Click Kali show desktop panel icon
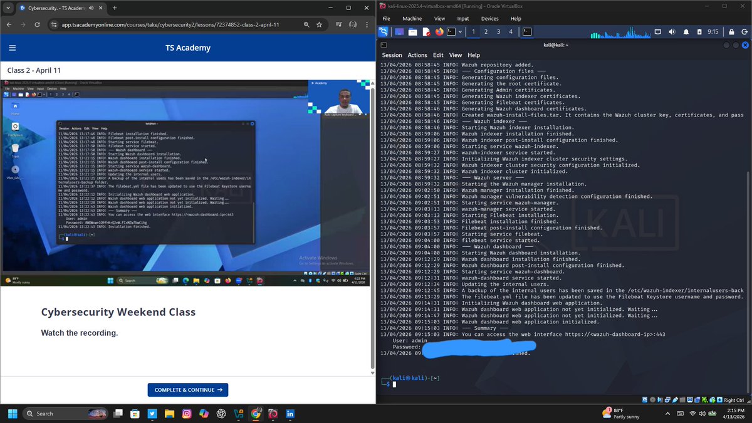This screenshot has height=423, width=752. pos(399,31)
